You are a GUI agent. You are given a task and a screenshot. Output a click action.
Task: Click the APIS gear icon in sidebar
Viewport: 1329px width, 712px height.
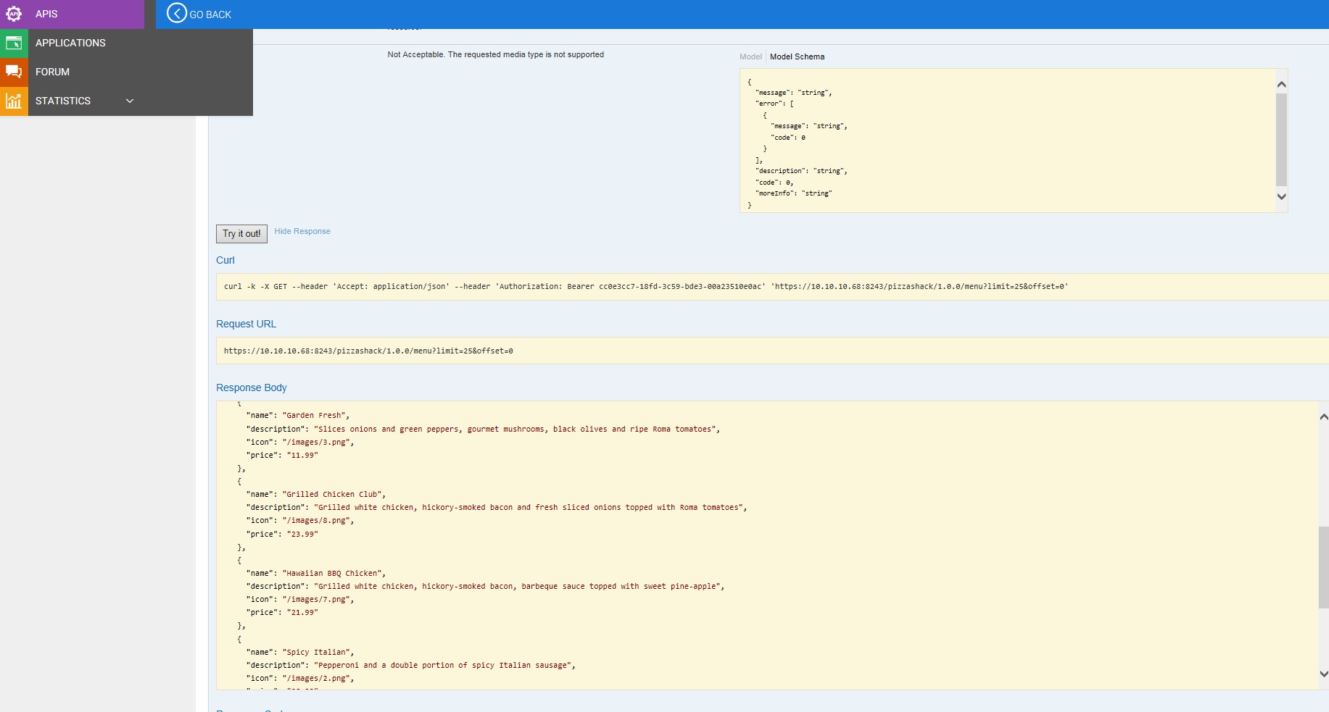pos(14,13)
